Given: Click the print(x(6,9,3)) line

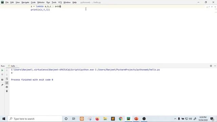Looking at the screenshot, I should pos(40,10).
